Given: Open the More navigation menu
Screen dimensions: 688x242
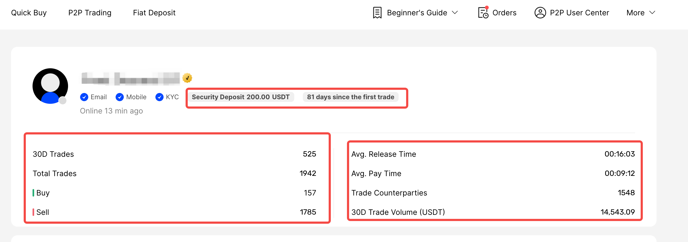Looking at the screenshot, I should pos(635,13).
